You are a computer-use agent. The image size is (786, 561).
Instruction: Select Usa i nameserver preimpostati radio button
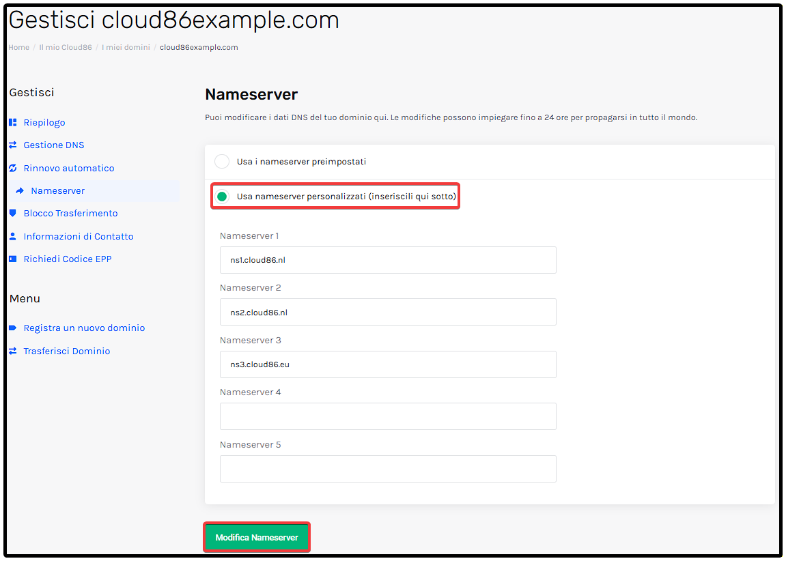tap(221, 162)
